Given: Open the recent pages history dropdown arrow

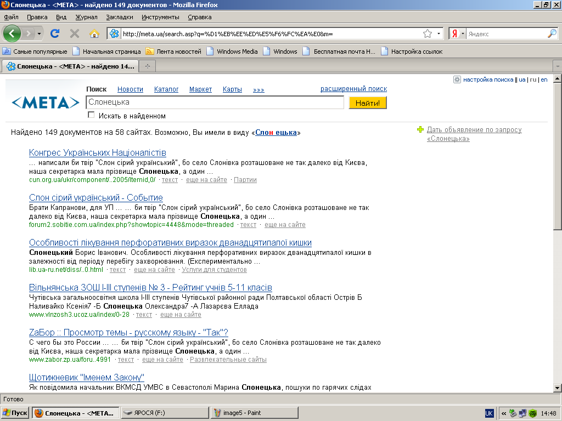Looking at the screenshot, I should (x=39, y=33).
